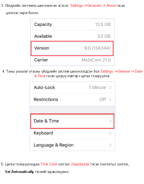
Task: Expand the Language & Region chevron arrow
Action: click(x=110, y=145)
